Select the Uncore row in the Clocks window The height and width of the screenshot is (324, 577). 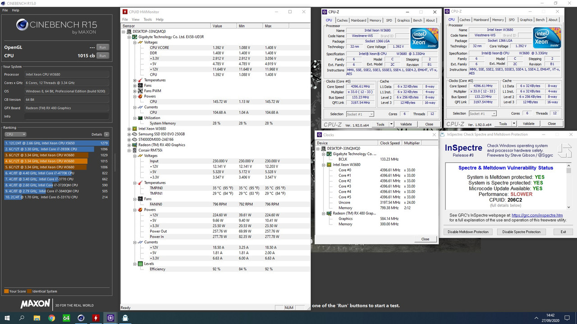point(377,202)
